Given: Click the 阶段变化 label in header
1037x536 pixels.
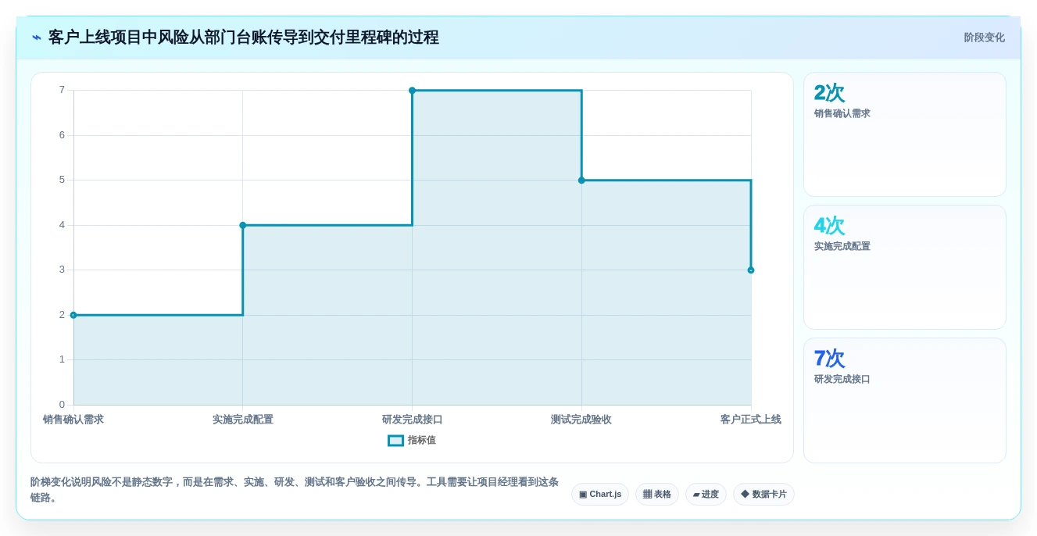Looking at the screenshot, I should pos(984,38).
